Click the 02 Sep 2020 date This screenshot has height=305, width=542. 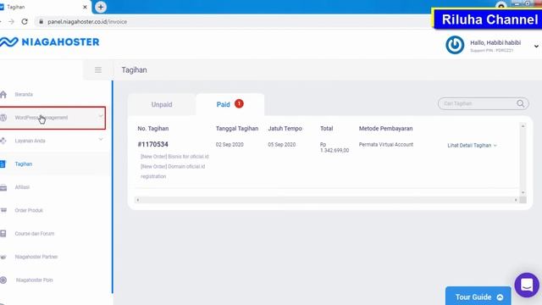pyautogui.click(x=230, y=145)
